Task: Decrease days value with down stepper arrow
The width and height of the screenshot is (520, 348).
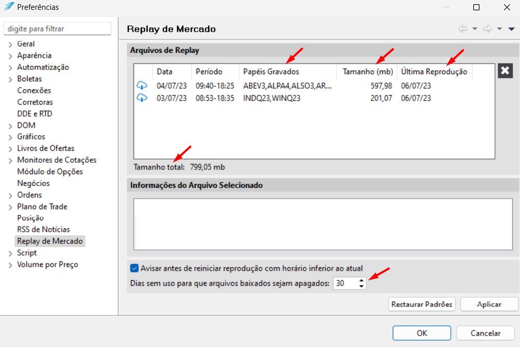Action: (362, 286)
